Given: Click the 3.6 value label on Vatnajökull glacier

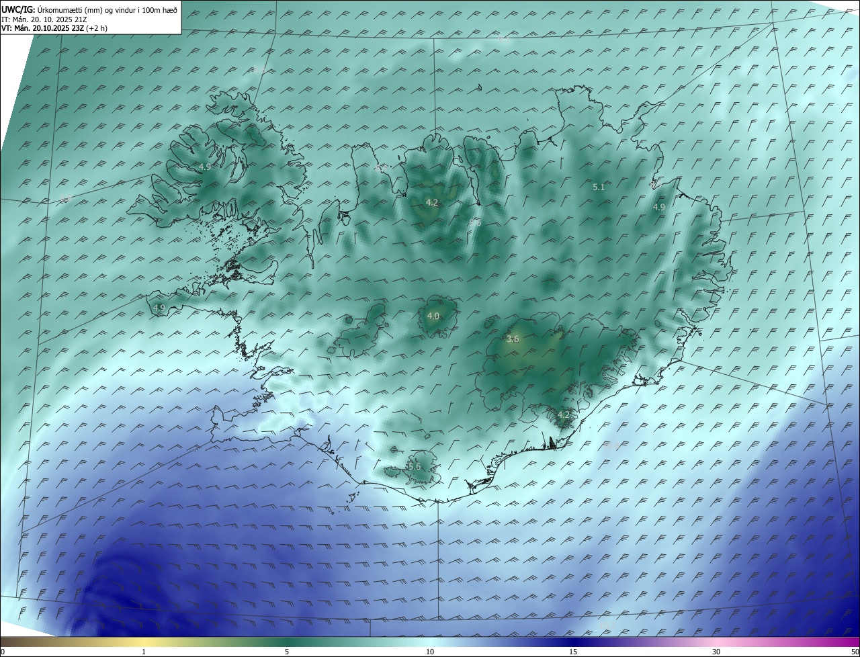Looking at the screenshot, I should point(513,339).
